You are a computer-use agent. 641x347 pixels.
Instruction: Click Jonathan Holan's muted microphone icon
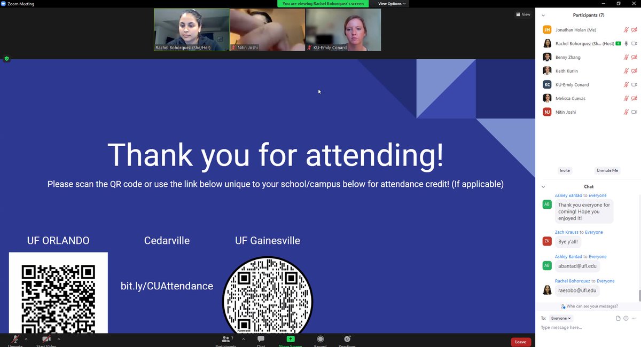tap(626, 30)
